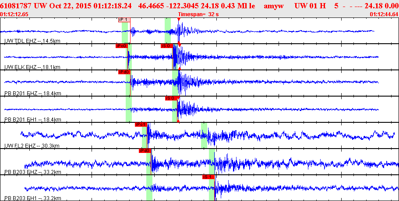This screenshot has width=399, height=201.
Task: Click the UW FL2 EHZ channel label
Action: [32, 146]
